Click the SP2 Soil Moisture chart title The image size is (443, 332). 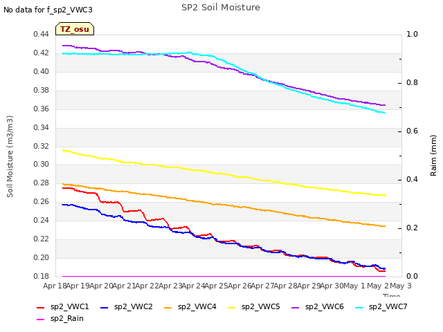click(221, 8)
